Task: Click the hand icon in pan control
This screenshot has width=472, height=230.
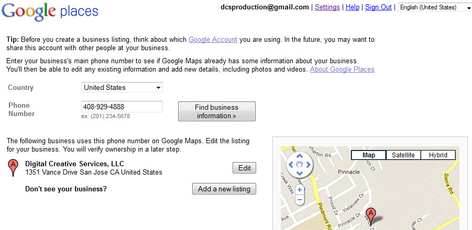Action: tap(299, 165)
